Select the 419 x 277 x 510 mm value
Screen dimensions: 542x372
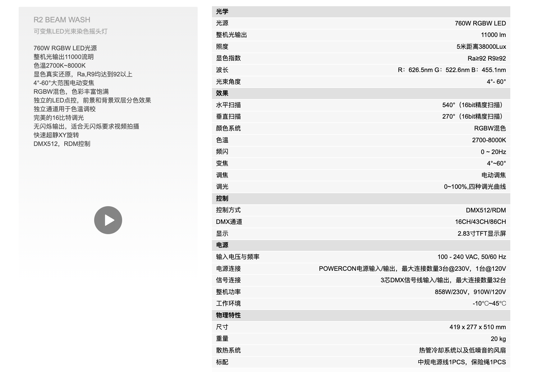478,327
